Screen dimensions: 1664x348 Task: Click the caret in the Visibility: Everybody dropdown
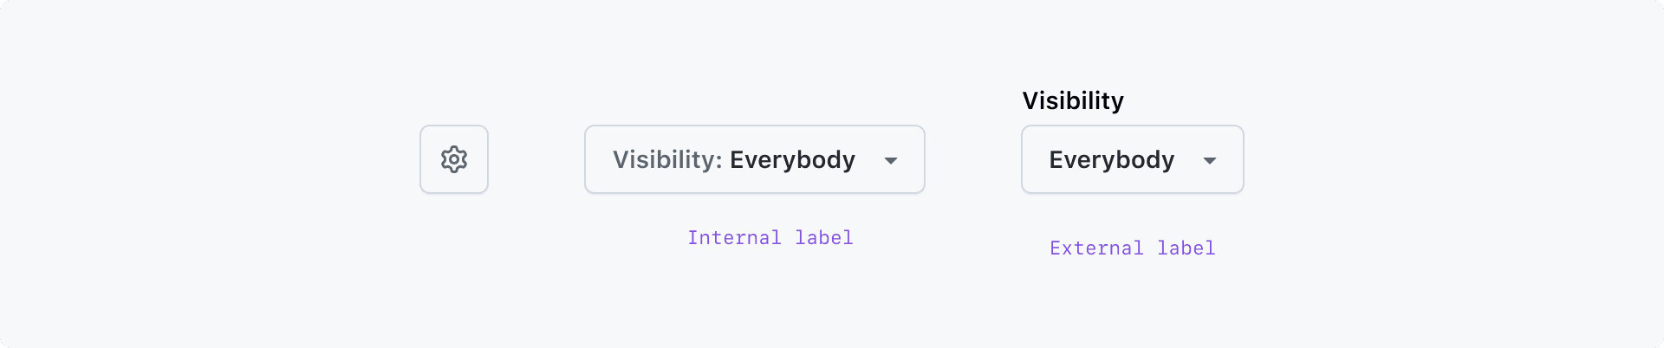[x=891, y=161]
